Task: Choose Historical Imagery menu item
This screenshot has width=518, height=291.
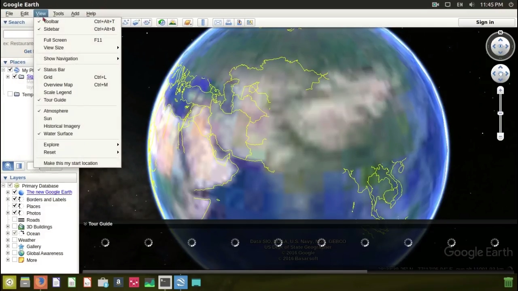Action: [78, 126]
